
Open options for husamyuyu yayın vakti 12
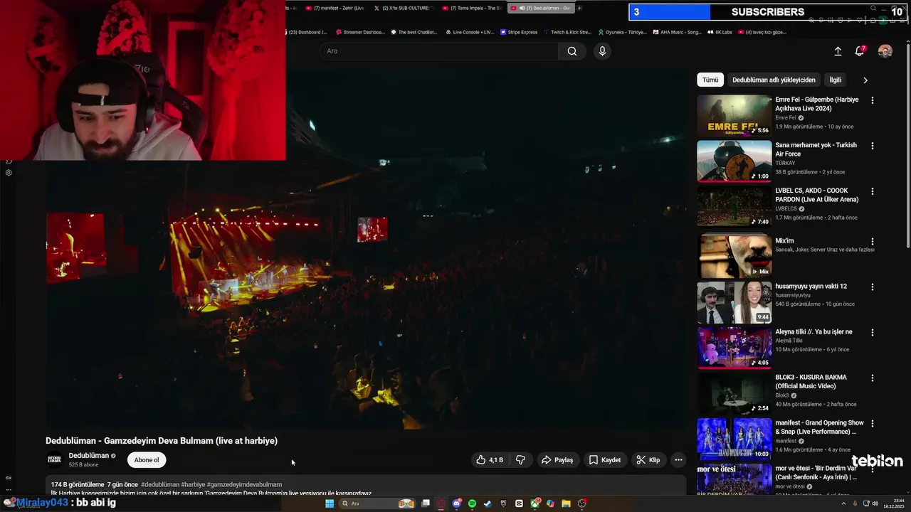(x=873, y=287)
